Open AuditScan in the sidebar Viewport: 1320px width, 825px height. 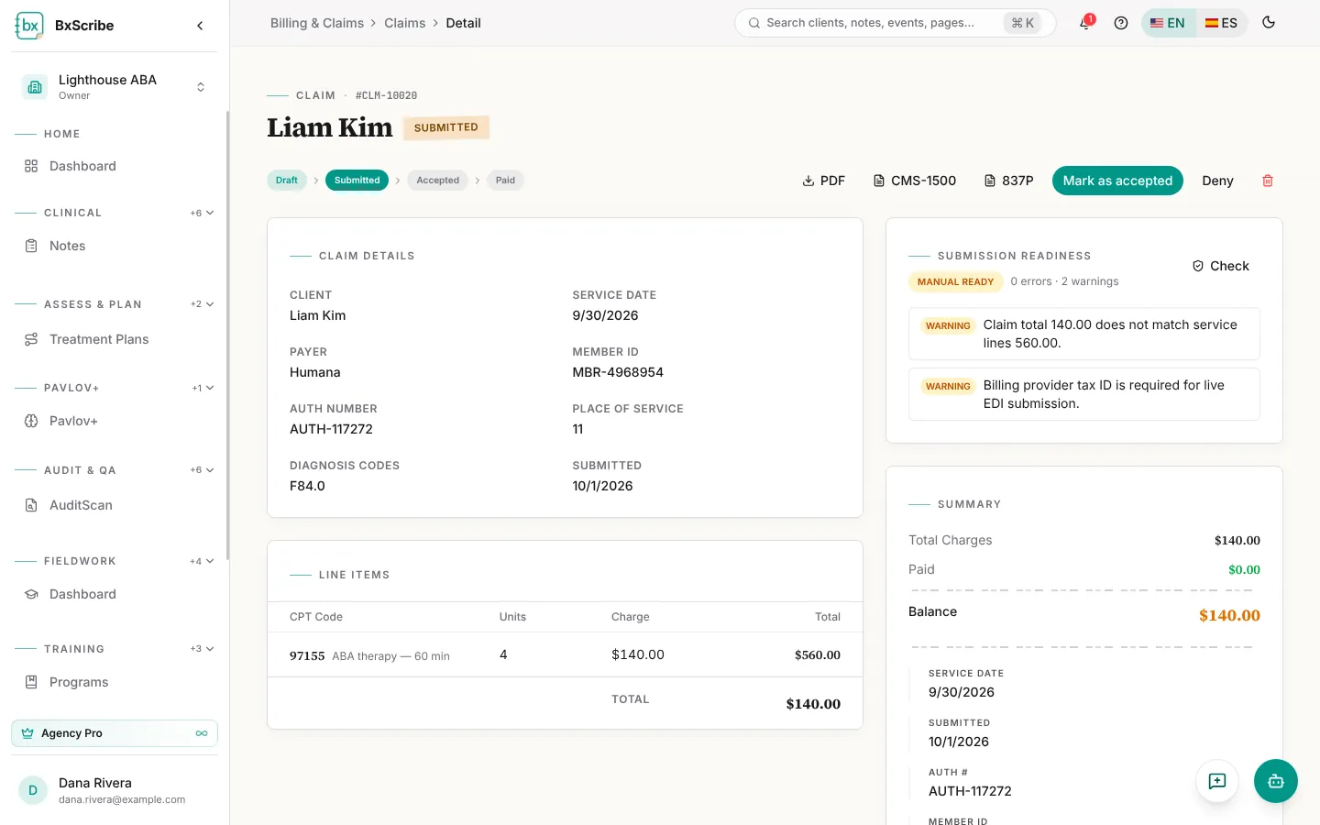click(115, 505)
